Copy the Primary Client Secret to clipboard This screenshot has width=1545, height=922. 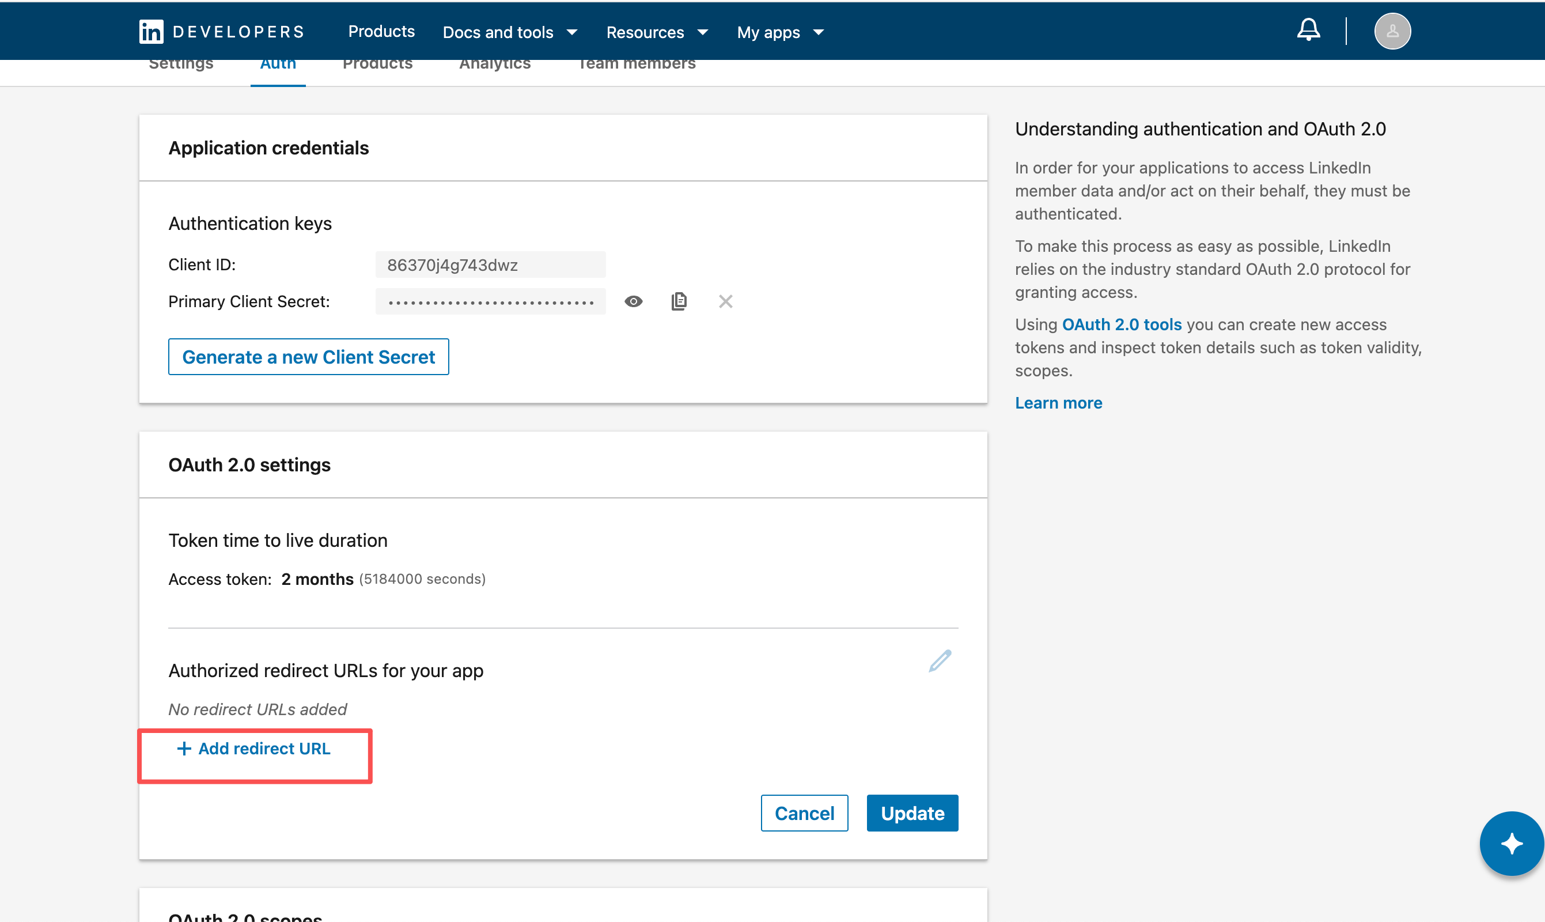pyautogui.click(x=679, y=302)
